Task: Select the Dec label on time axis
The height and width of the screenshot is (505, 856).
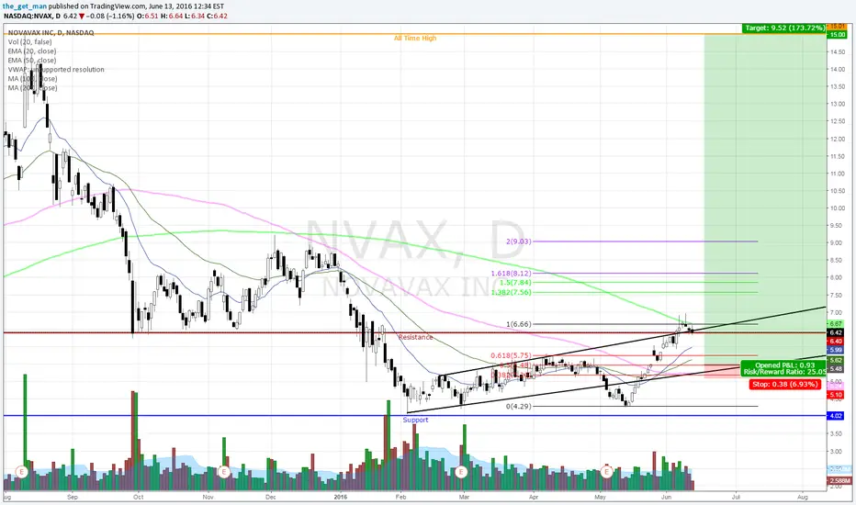Action: 271,498
